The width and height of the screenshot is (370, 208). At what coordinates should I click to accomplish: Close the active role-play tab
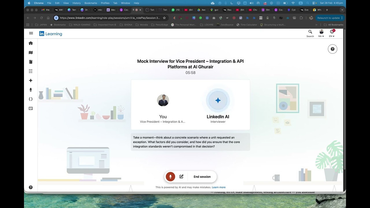140,10
